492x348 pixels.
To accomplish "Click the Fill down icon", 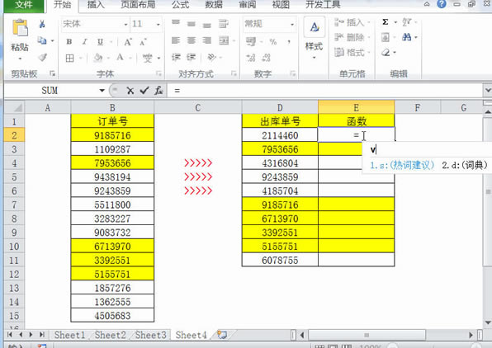I will pyautogui.click(x=386, y=37).
